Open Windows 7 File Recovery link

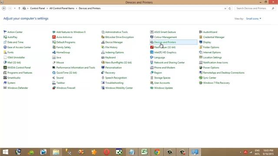pyautogui.click(x=216, y=83)
